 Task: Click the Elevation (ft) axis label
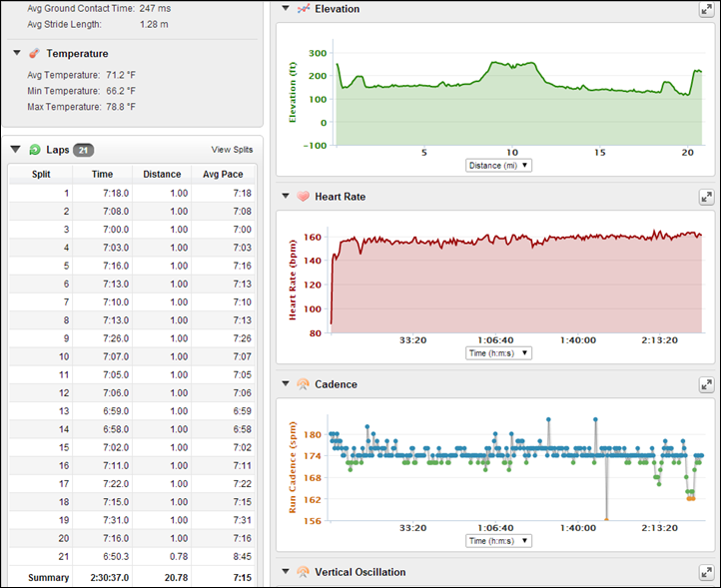(x=292, y=92)
